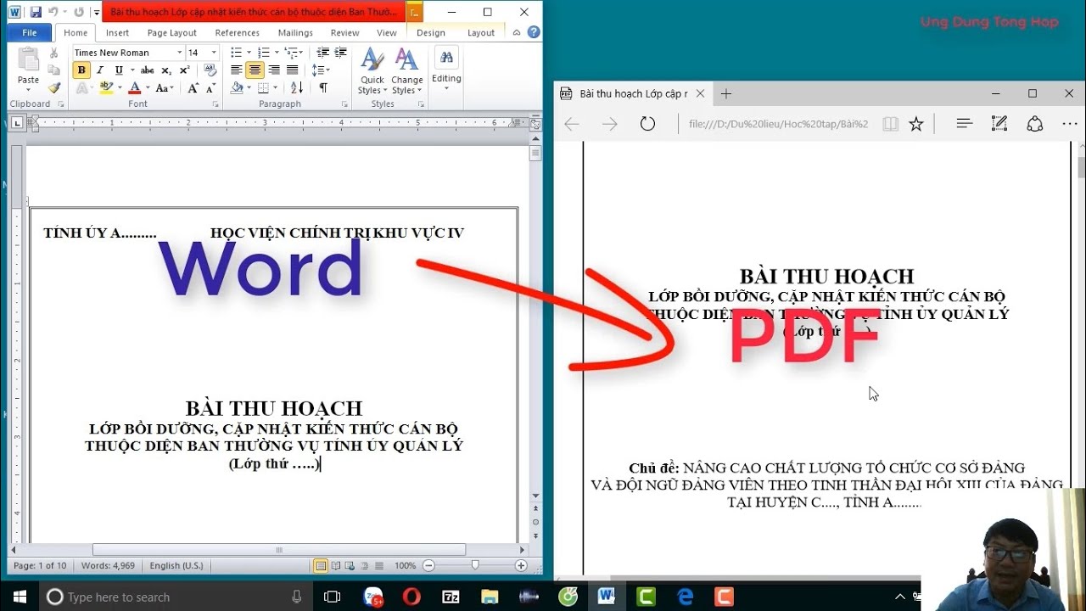This screenshot has width=1086, height=611.
Task: Click the Find binoculars Editing icon
Action: coord(446,58)
